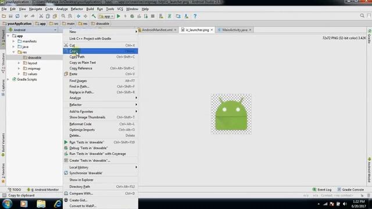The width and height of the screenshot is (372, 209).
Task: Click the Cut scissors toolbar icon
Action: point(41,16)
